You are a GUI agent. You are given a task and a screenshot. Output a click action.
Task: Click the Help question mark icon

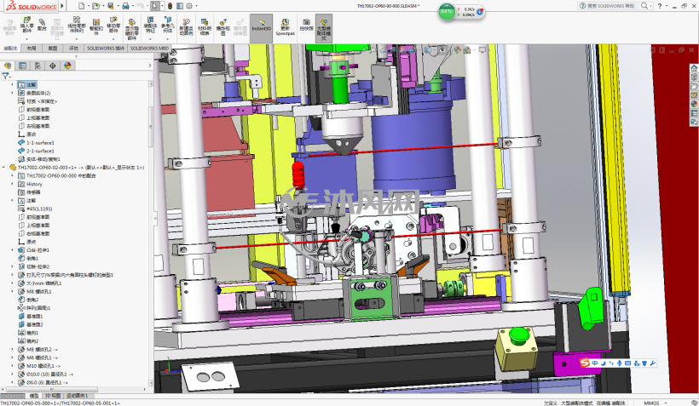click(x=659, y=6)
